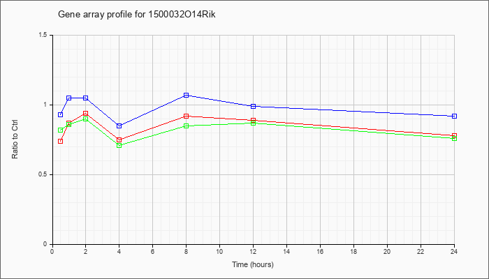Click the red marker at 8 hours

pos(187,116)
